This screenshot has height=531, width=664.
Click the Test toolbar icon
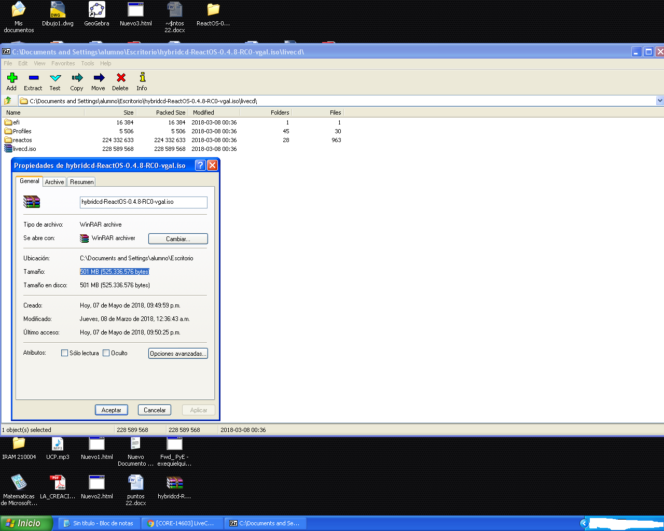56,78
